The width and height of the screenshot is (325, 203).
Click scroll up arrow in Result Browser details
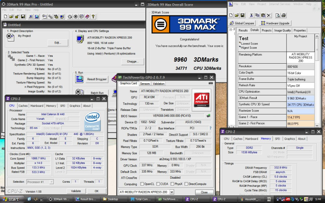click(317, 36)
